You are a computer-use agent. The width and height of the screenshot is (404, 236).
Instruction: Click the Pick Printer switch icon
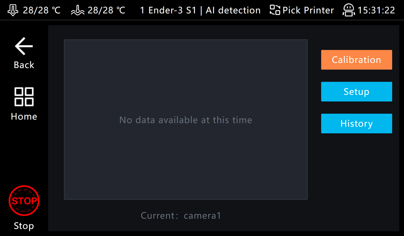tap(275, 10)
